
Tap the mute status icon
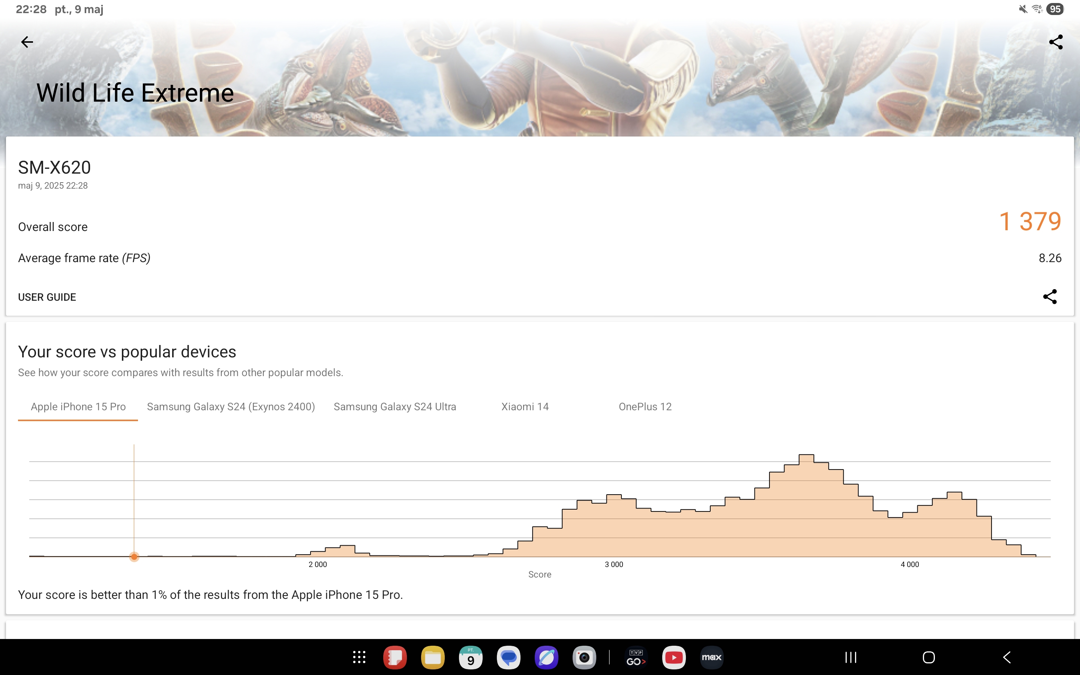(1023, 9)
